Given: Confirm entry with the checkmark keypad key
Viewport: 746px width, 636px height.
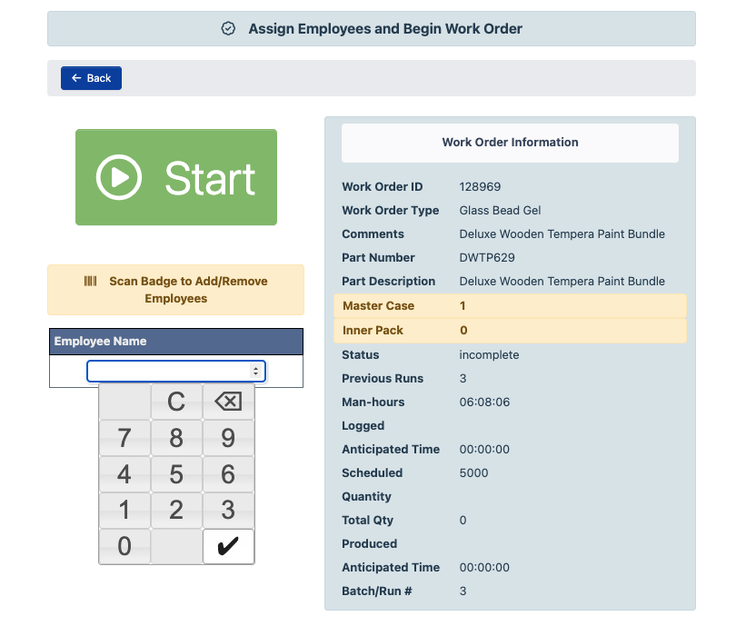Looking at the screenshot, I should pos(228,546).
